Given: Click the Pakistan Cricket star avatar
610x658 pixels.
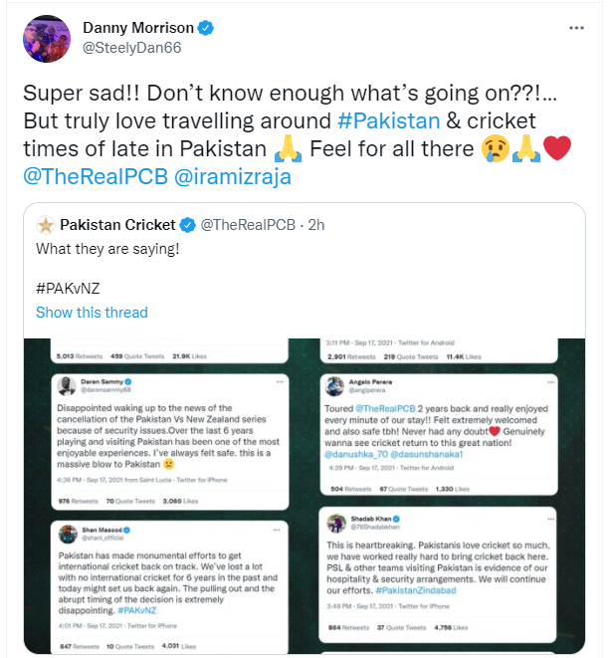Looking at the screenshot, I should point(44,224).
